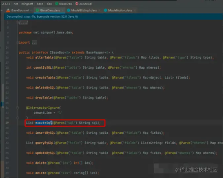Click the 2.1.13 breadcrumb segment
The image size is (223, 178).
[x=6, y=4]
